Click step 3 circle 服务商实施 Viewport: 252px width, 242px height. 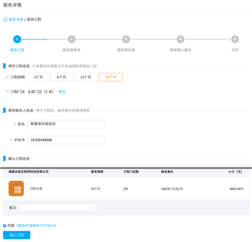coord(126,39)
